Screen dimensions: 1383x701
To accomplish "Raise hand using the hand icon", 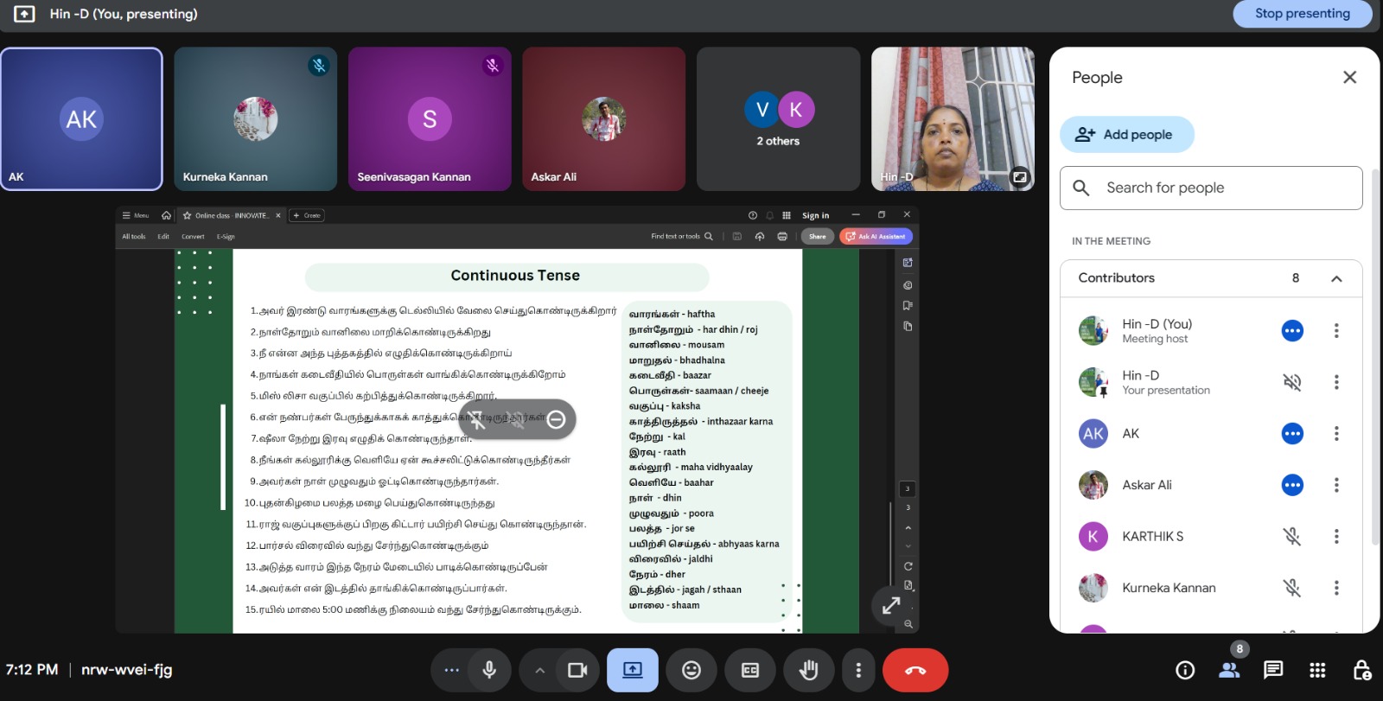I will coord(808,670).
